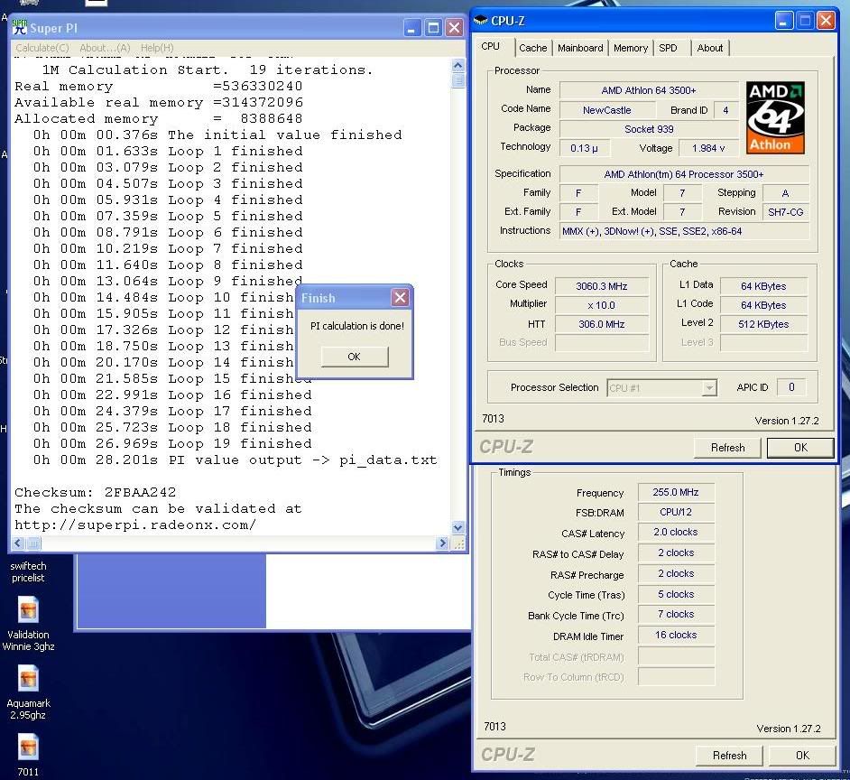Open the 'swiftech pricelist' desktop icon
This screenshot has height=780, width=850.
28,571
